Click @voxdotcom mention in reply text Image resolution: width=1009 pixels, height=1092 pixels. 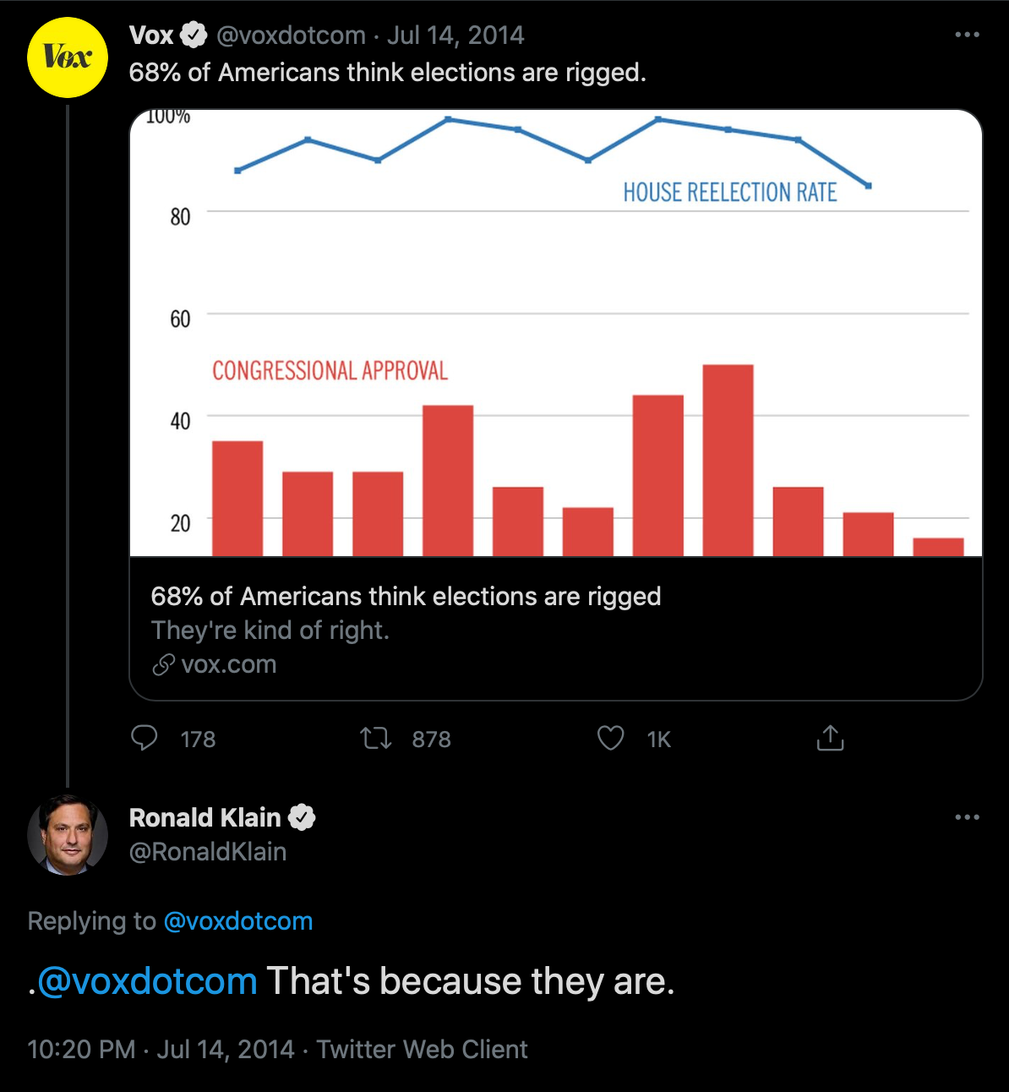147,981
